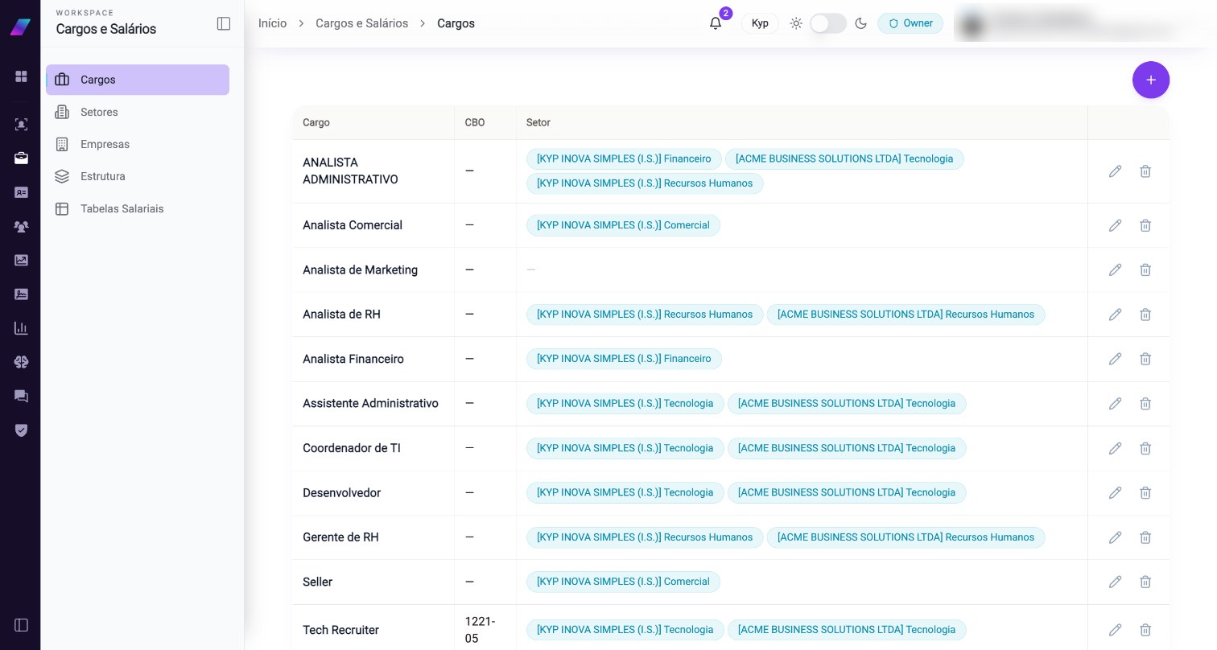Delete the Analista Comercial cargo
This screenshot has height=650, width=1217.
tap(1145, 225)
